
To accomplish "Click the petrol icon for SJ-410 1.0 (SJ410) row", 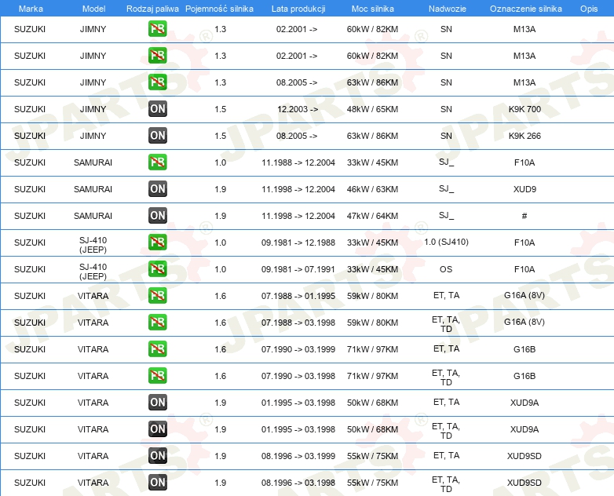I will click(x=157, y=243).
